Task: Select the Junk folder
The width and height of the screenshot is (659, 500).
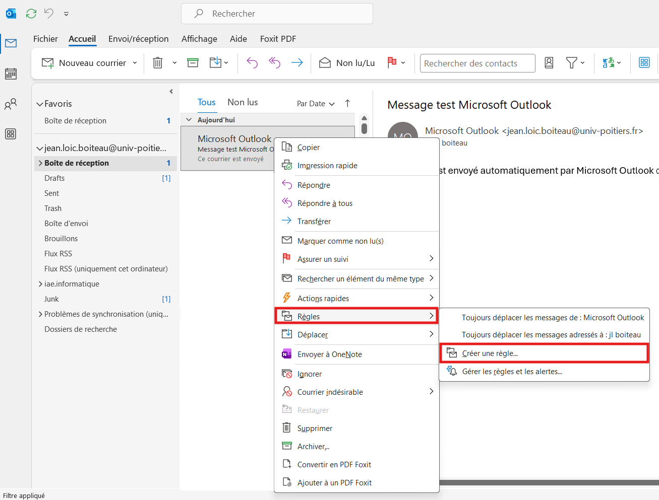Action: coord(51,299)
